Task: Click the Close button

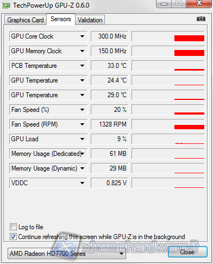Action: click(187, 252)
